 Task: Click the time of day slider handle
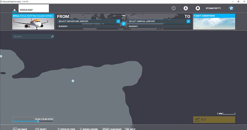pos(38,121)
